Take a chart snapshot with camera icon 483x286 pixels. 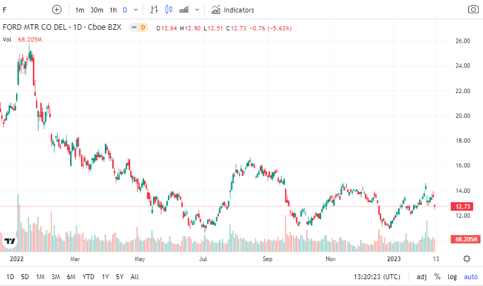pos(473,9)
